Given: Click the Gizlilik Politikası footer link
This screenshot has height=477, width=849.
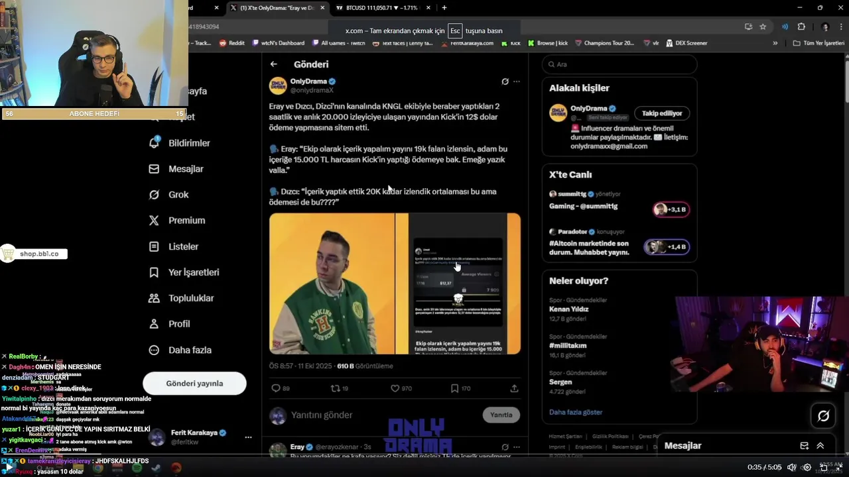Looking at the screenshot, I should click(x=610, y=437).
